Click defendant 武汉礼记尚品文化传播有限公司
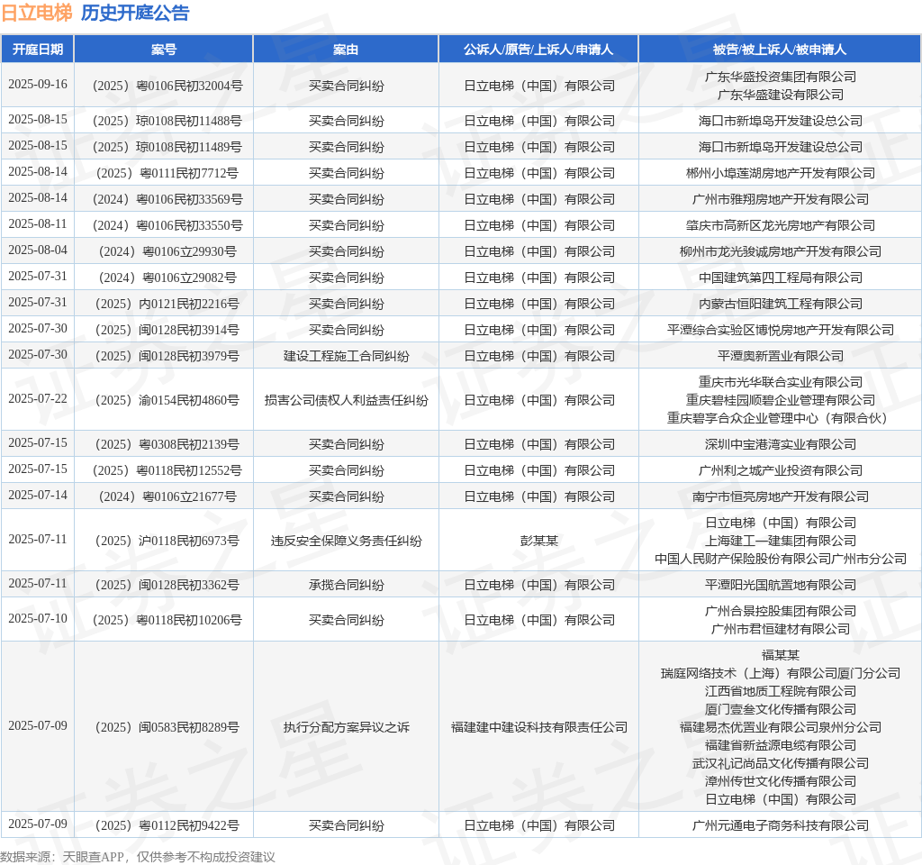922x865 pixels. (x=781, y=764)
